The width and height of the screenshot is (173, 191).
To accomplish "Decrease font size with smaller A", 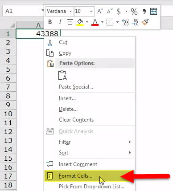I will pos(110,11).
